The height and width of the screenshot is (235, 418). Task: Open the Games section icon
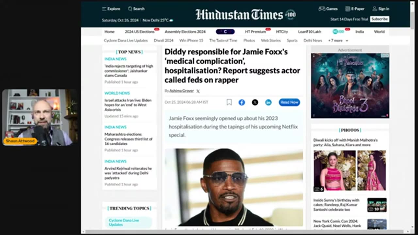click(322, 9)
